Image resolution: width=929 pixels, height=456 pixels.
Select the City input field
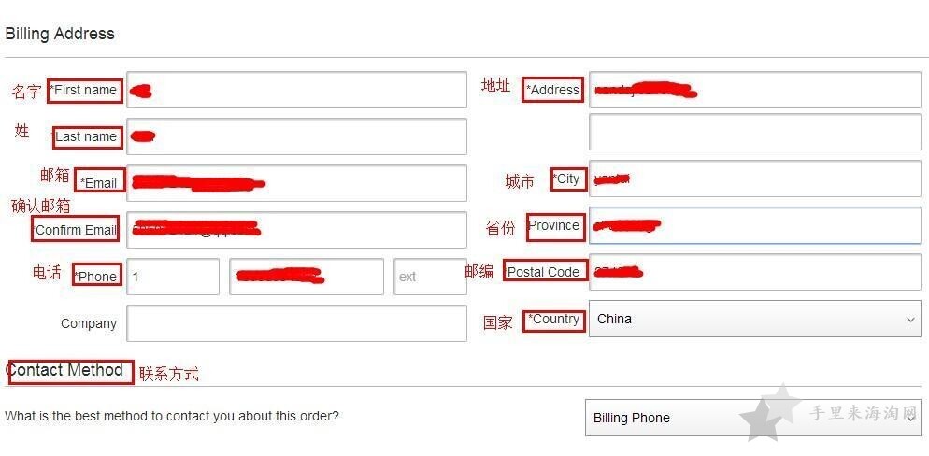[755, 178]
